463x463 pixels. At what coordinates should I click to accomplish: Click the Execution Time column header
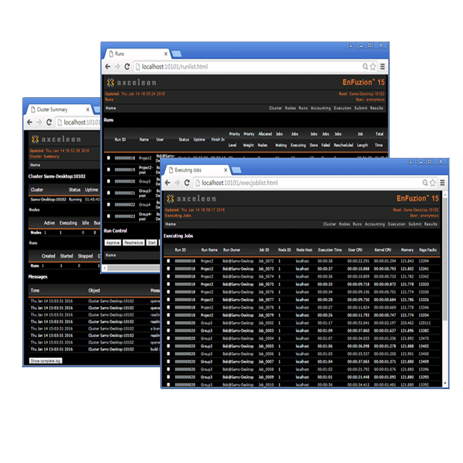[x=330, y=250]
